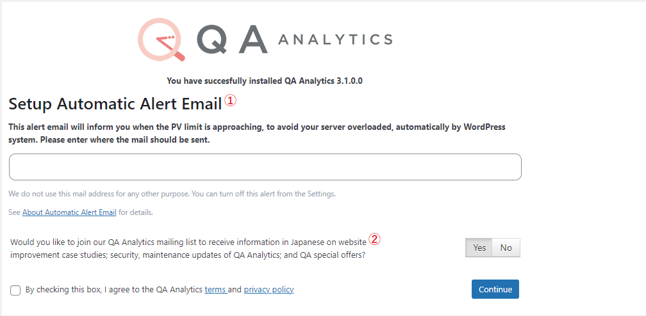Focus the alert email address input field

(x=265, y=167)
